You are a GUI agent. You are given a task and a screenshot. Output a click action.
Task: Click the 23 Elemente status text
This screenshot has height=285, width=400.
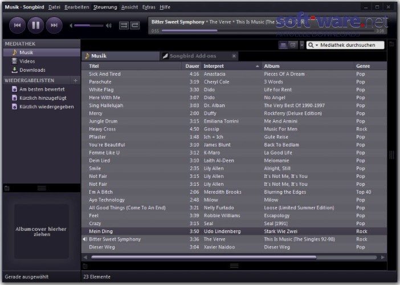[97, 277]
